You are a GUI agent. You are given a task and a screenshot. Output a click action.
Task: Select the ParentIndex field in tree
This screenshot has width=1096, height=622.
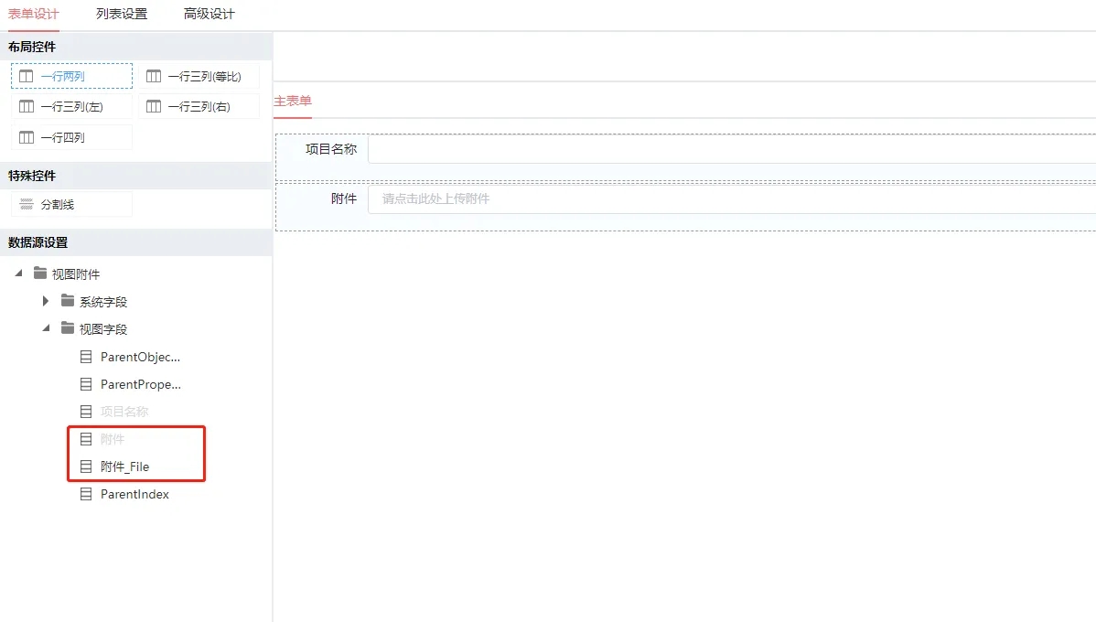(x=134, y=494)
